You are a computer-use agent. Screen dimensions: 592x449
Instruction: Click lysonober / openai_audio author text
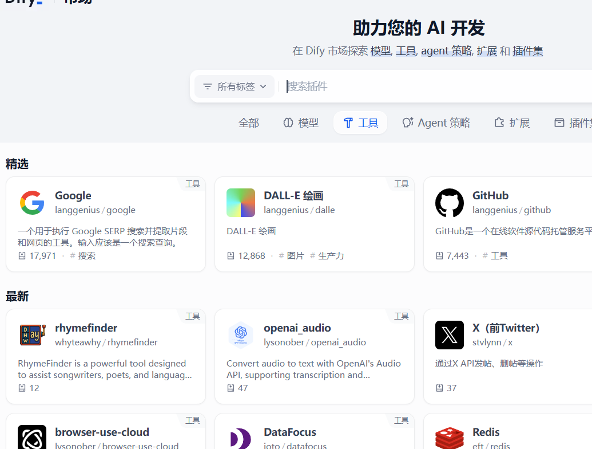coord(315,342)
